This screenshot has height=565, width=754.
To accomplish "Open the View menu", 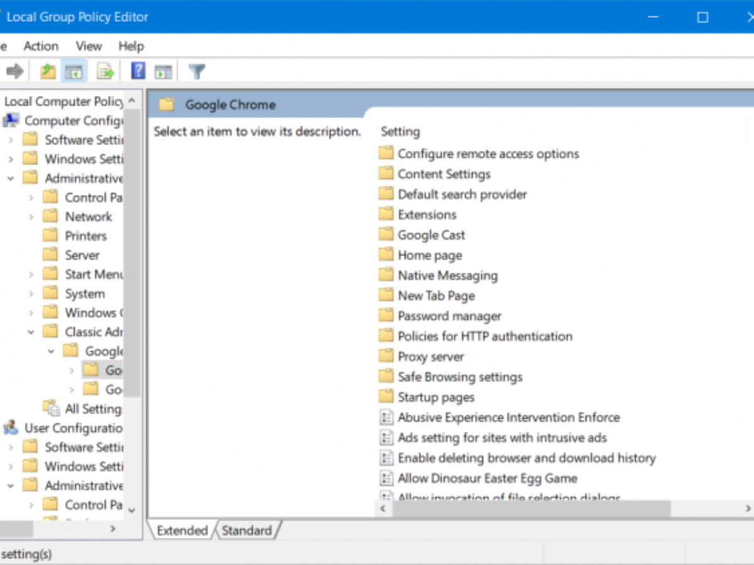I will tap(89, 46).
